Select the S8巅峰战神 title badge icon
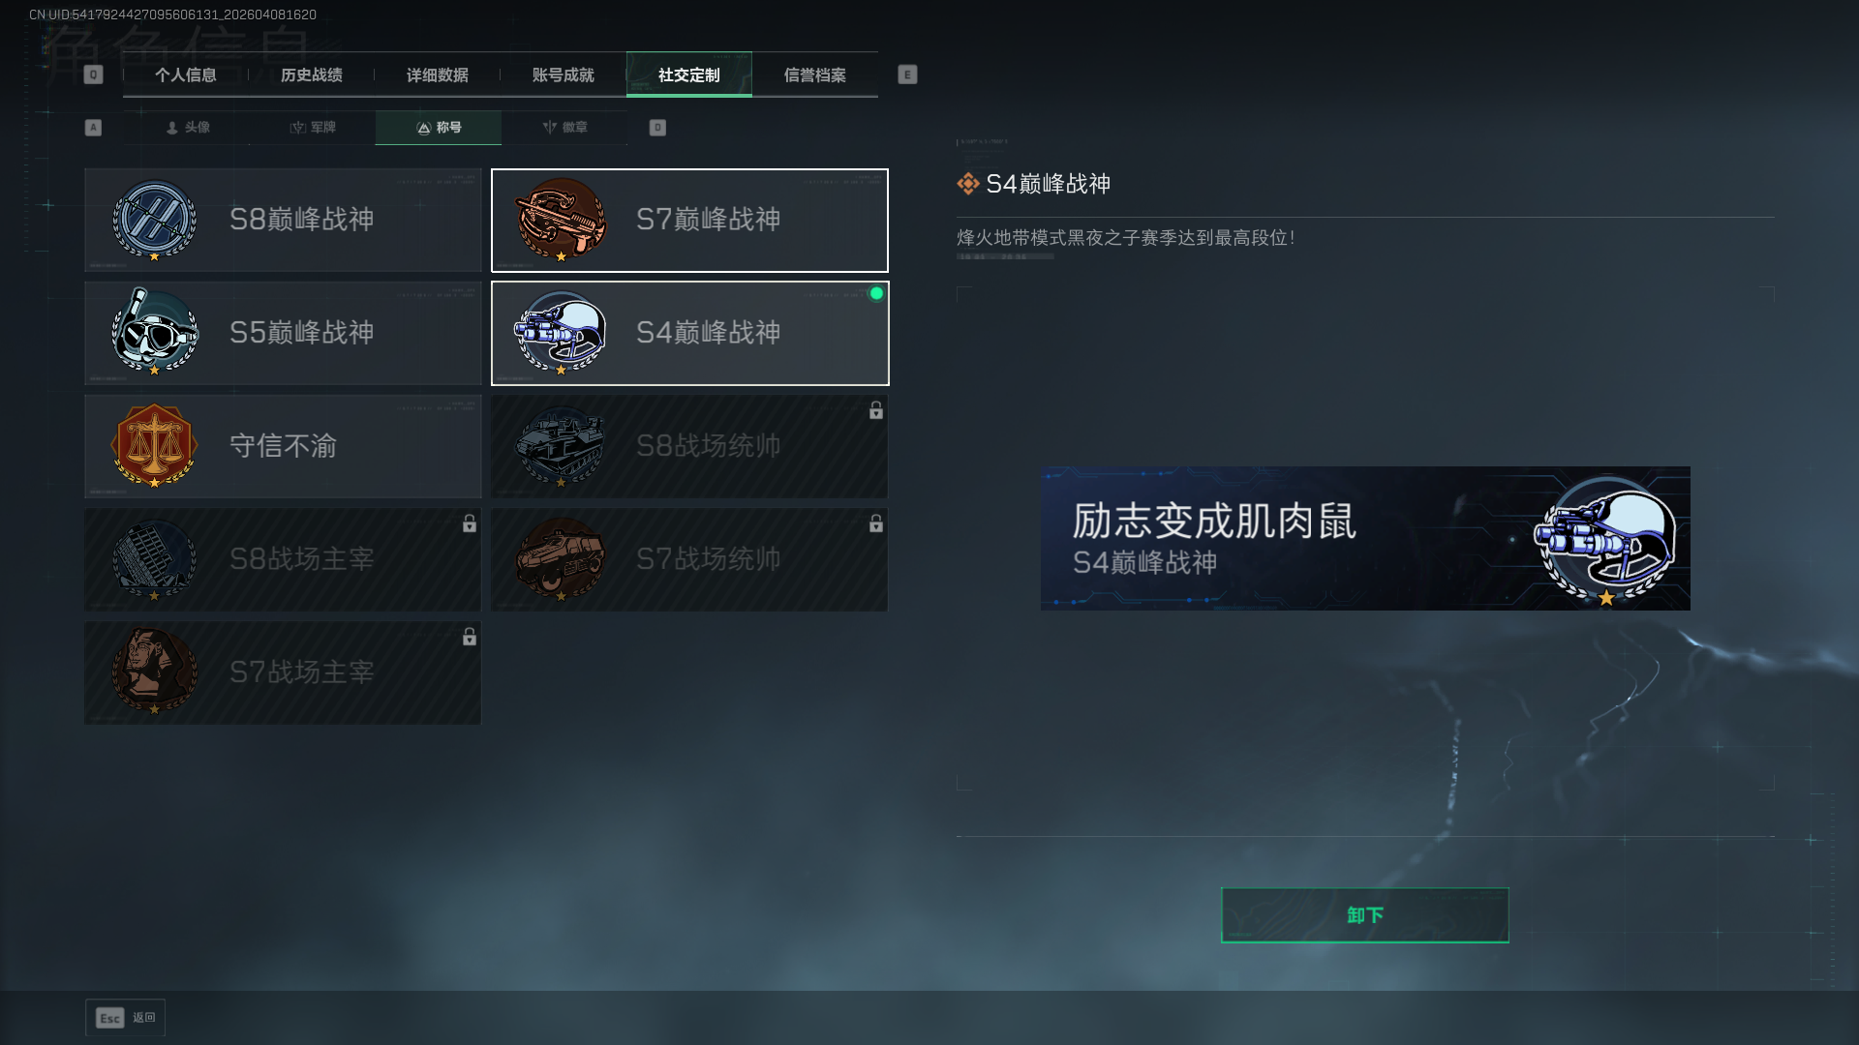Image resolution: width=1859 pixels, height=1045 pixels. [154, 221]
